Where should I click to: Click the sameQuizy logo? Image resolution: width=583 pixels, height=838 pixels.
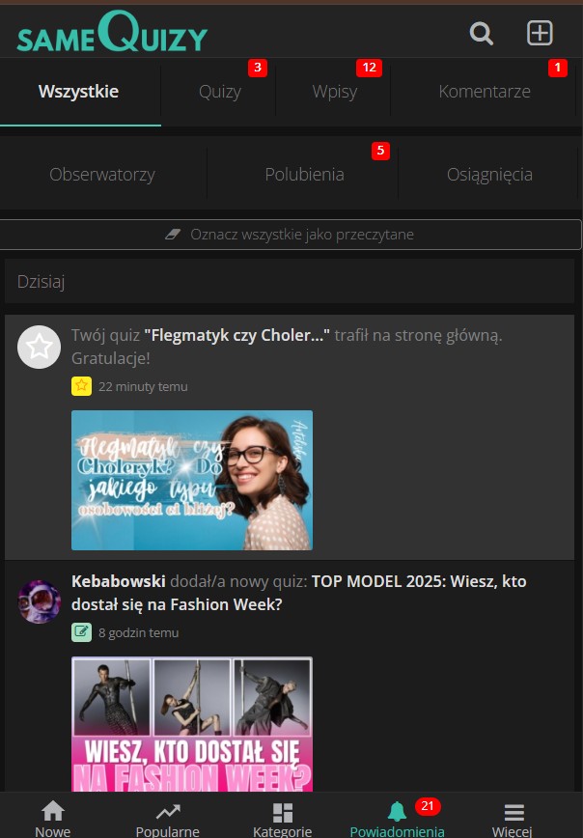(112, 34)
